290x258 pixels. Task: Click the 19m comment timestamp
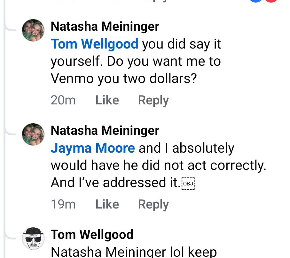63,204
